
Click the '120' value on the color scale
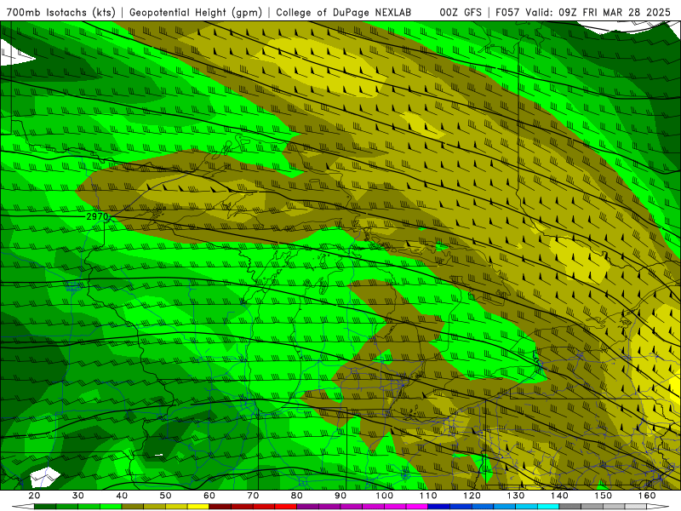tap(472, 496)
